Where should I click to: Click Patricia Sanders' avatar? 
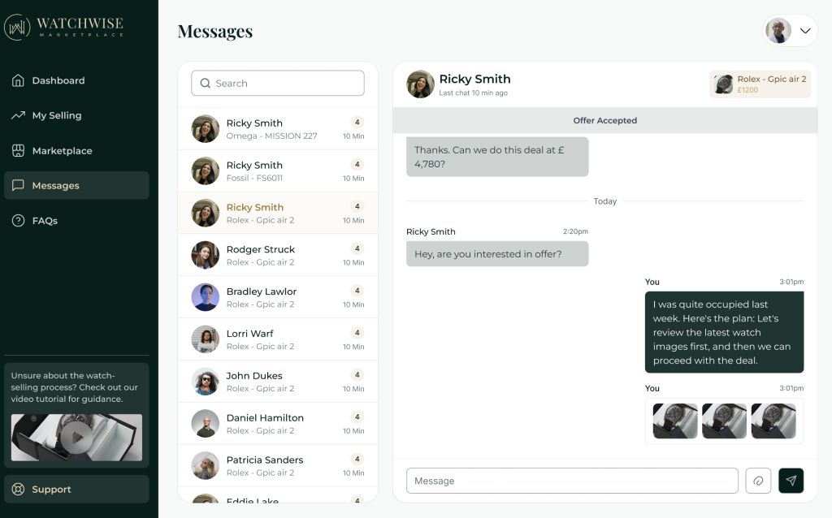click(x=206, y=465)
